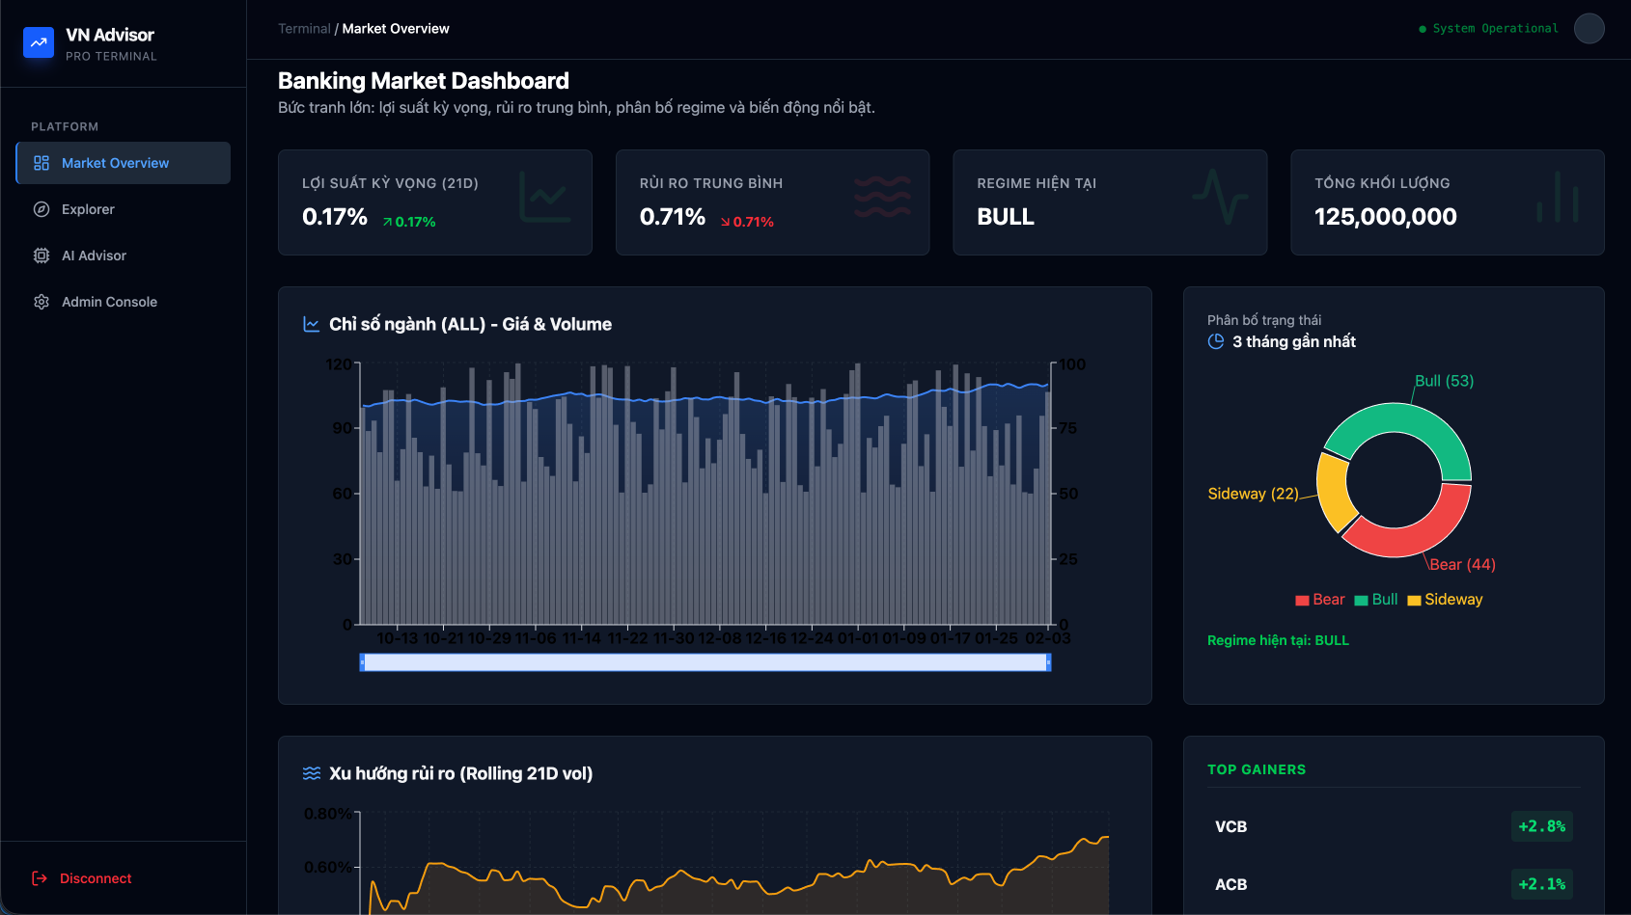Click the sector index chart icon
The height and width of the screenshot is (915, 1631).
tap(312, 324)
